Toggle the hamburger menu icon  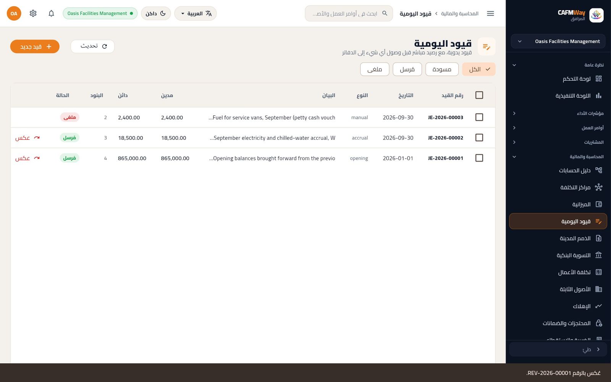pos(491,13)
